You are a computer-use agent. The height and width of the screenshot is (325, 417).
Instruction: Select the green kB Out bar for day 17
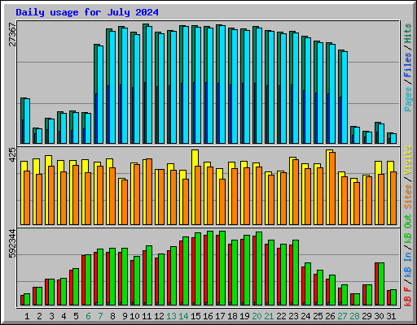(x=222, y=268)
